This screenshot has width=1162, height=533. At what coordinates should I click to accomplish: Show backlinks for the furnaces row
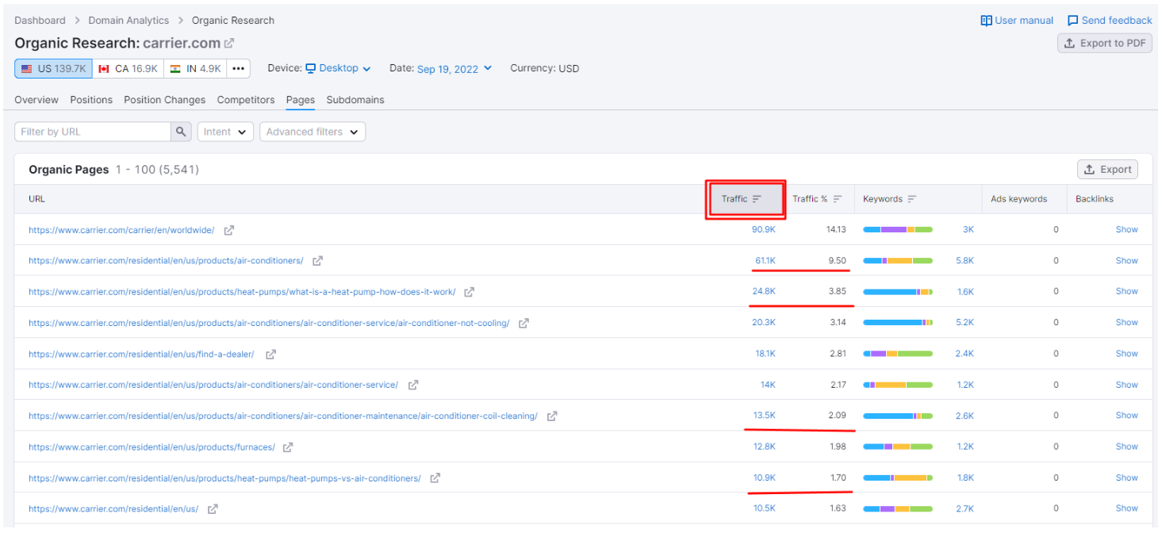(x=1126, y=447)
